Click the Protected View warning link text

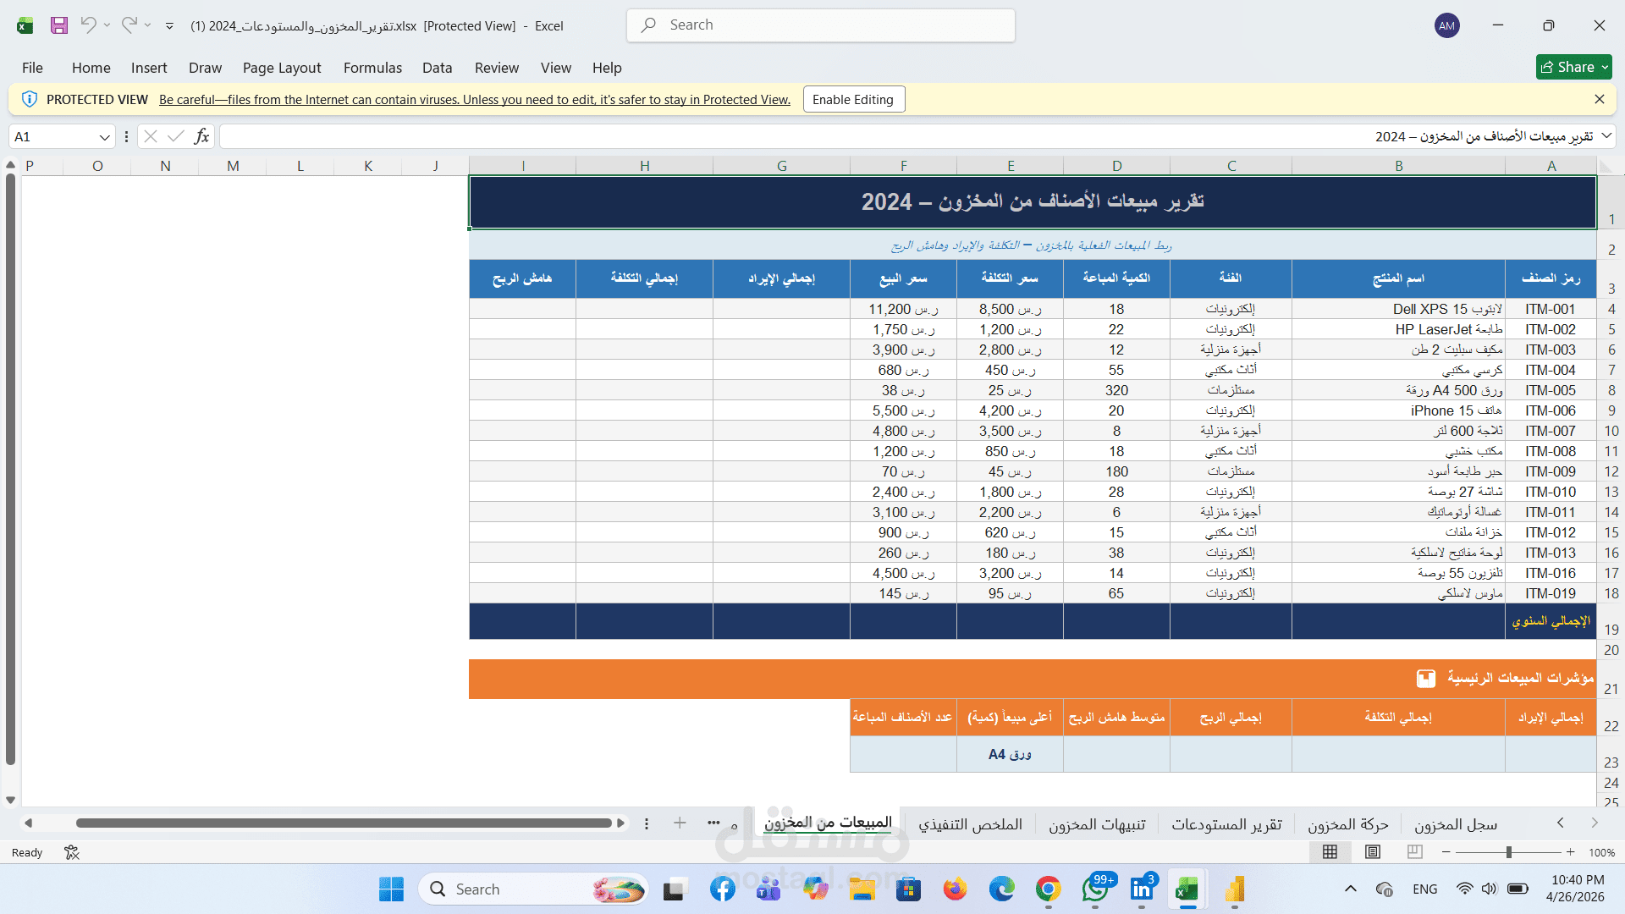point(475,100)
